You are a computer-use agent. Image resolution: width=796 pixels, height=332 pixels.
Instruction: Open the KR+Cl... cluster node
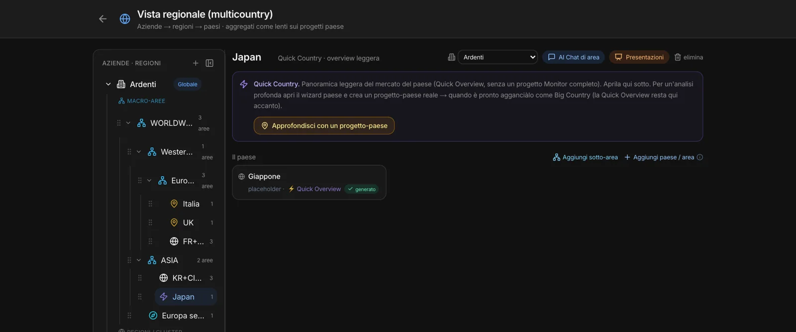click(x=187, y=278)
